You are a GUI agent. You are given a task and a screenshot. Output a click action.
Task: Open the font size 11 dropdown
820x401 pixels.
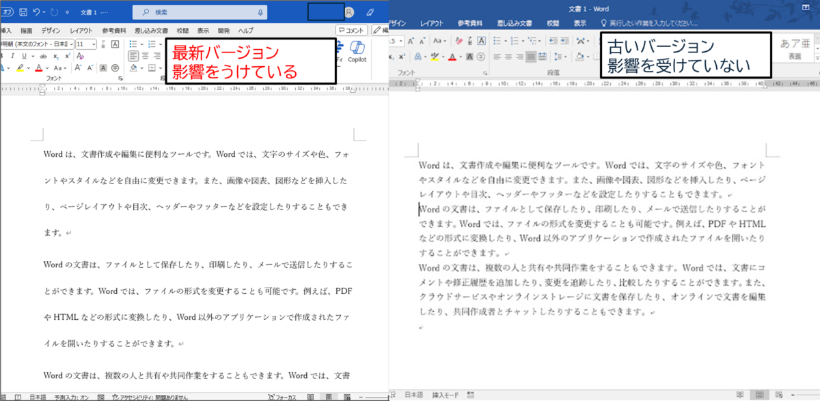coord(94,44)
